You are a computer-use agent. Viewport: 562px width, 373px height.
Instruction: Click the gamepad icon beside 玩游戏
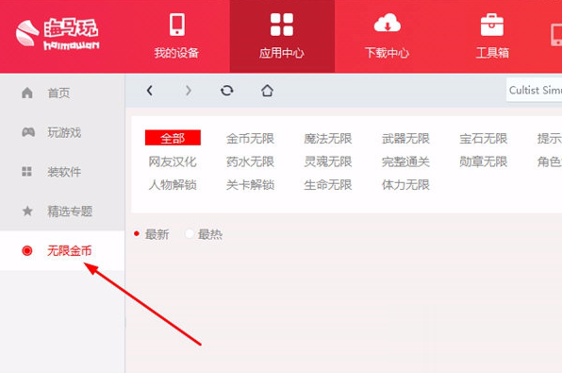[28, 132]
